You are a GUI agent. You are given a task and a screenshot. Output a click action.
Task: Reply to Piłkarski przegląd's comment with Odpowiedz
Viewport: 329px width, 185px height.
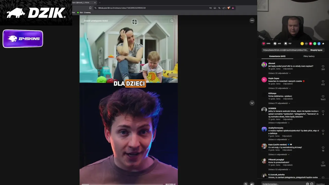288,165
